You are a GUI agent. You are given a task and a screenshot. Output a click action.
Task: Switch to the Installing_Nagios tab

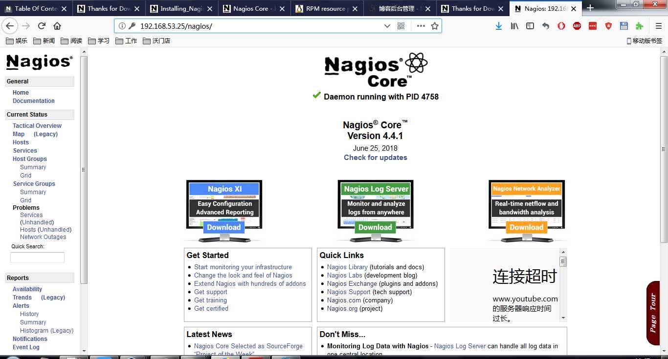181,8
